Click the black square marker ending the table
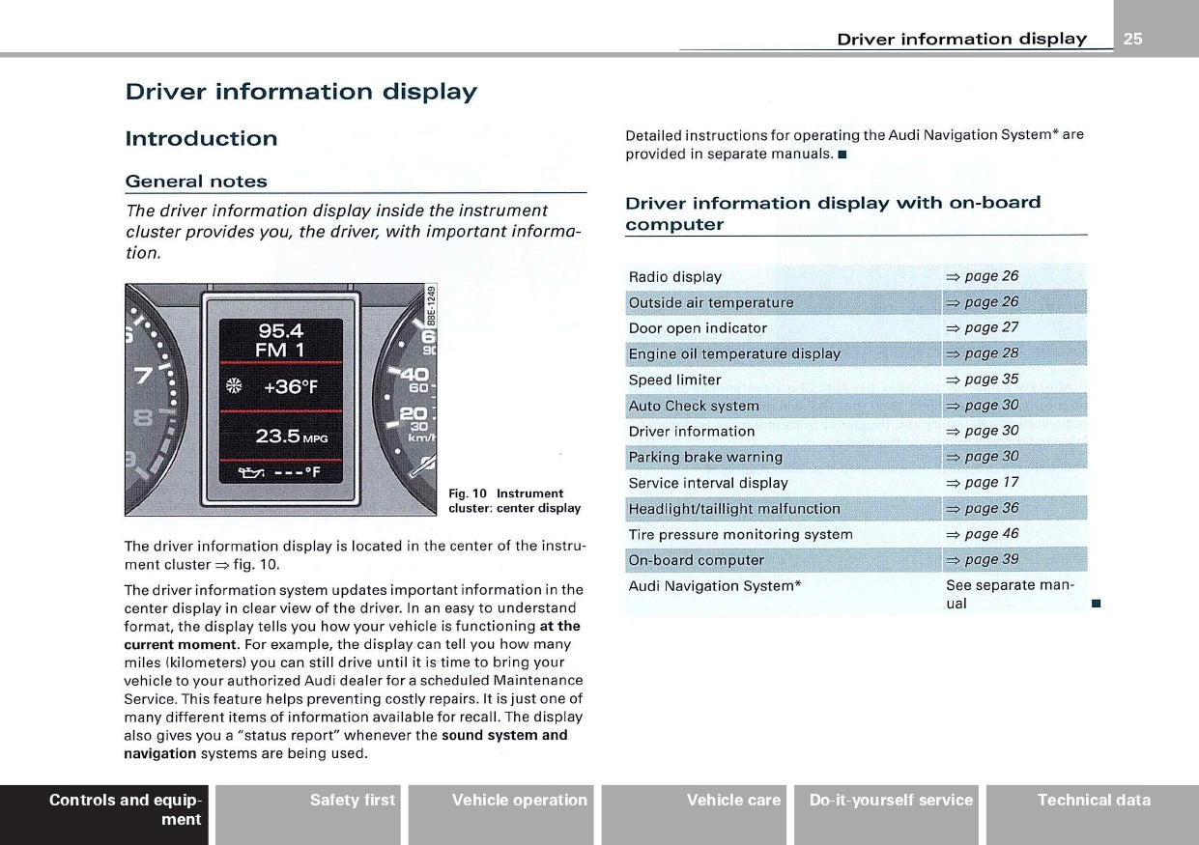 [1095, 605]
